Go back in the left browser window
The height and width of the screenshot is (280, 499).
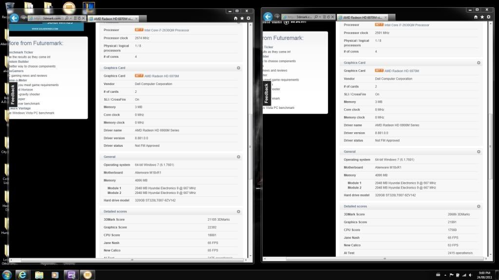(14, 18)
